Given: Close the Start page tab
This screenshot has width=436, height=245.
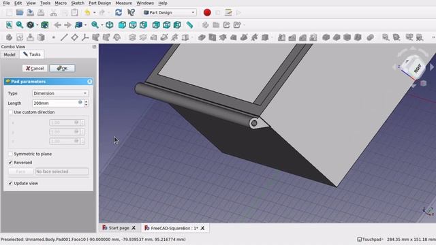Looking at the screenshot, I should [x=134, y=228].
